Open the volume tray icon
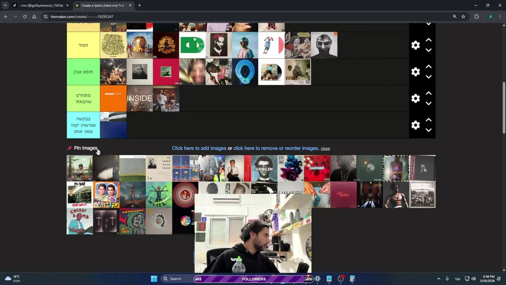Screen dimensions: 506x285 click(474, 279)
